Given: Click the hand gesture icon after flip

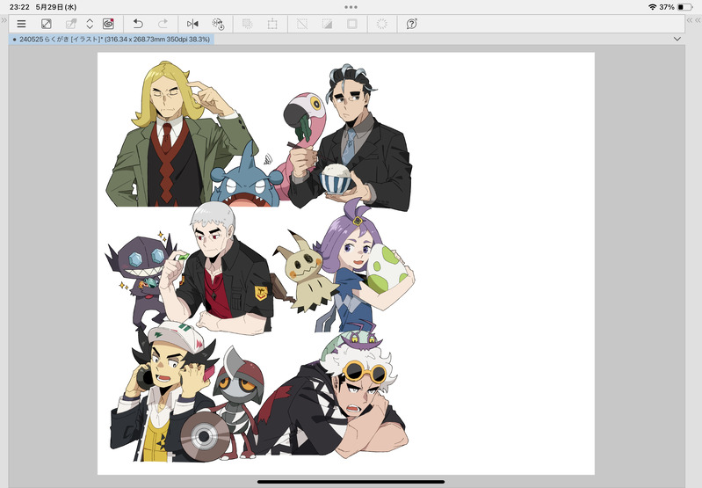Looking at the screenshot, I should click(x=218, y=24).
